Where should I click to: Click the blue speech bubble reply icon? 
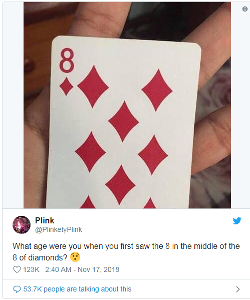tap(17, 289)
